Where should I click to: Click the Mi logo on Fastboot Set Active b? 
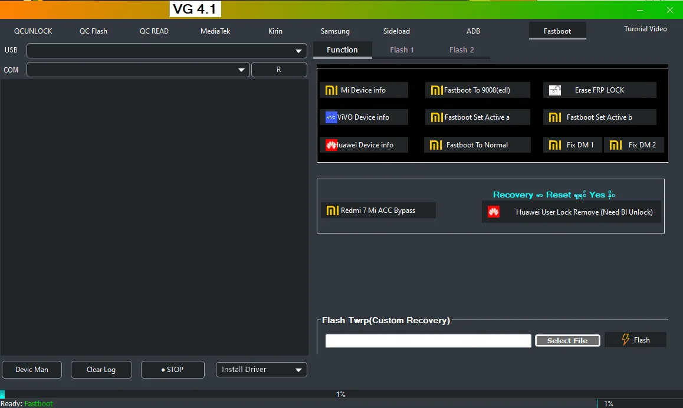[555, 117]
